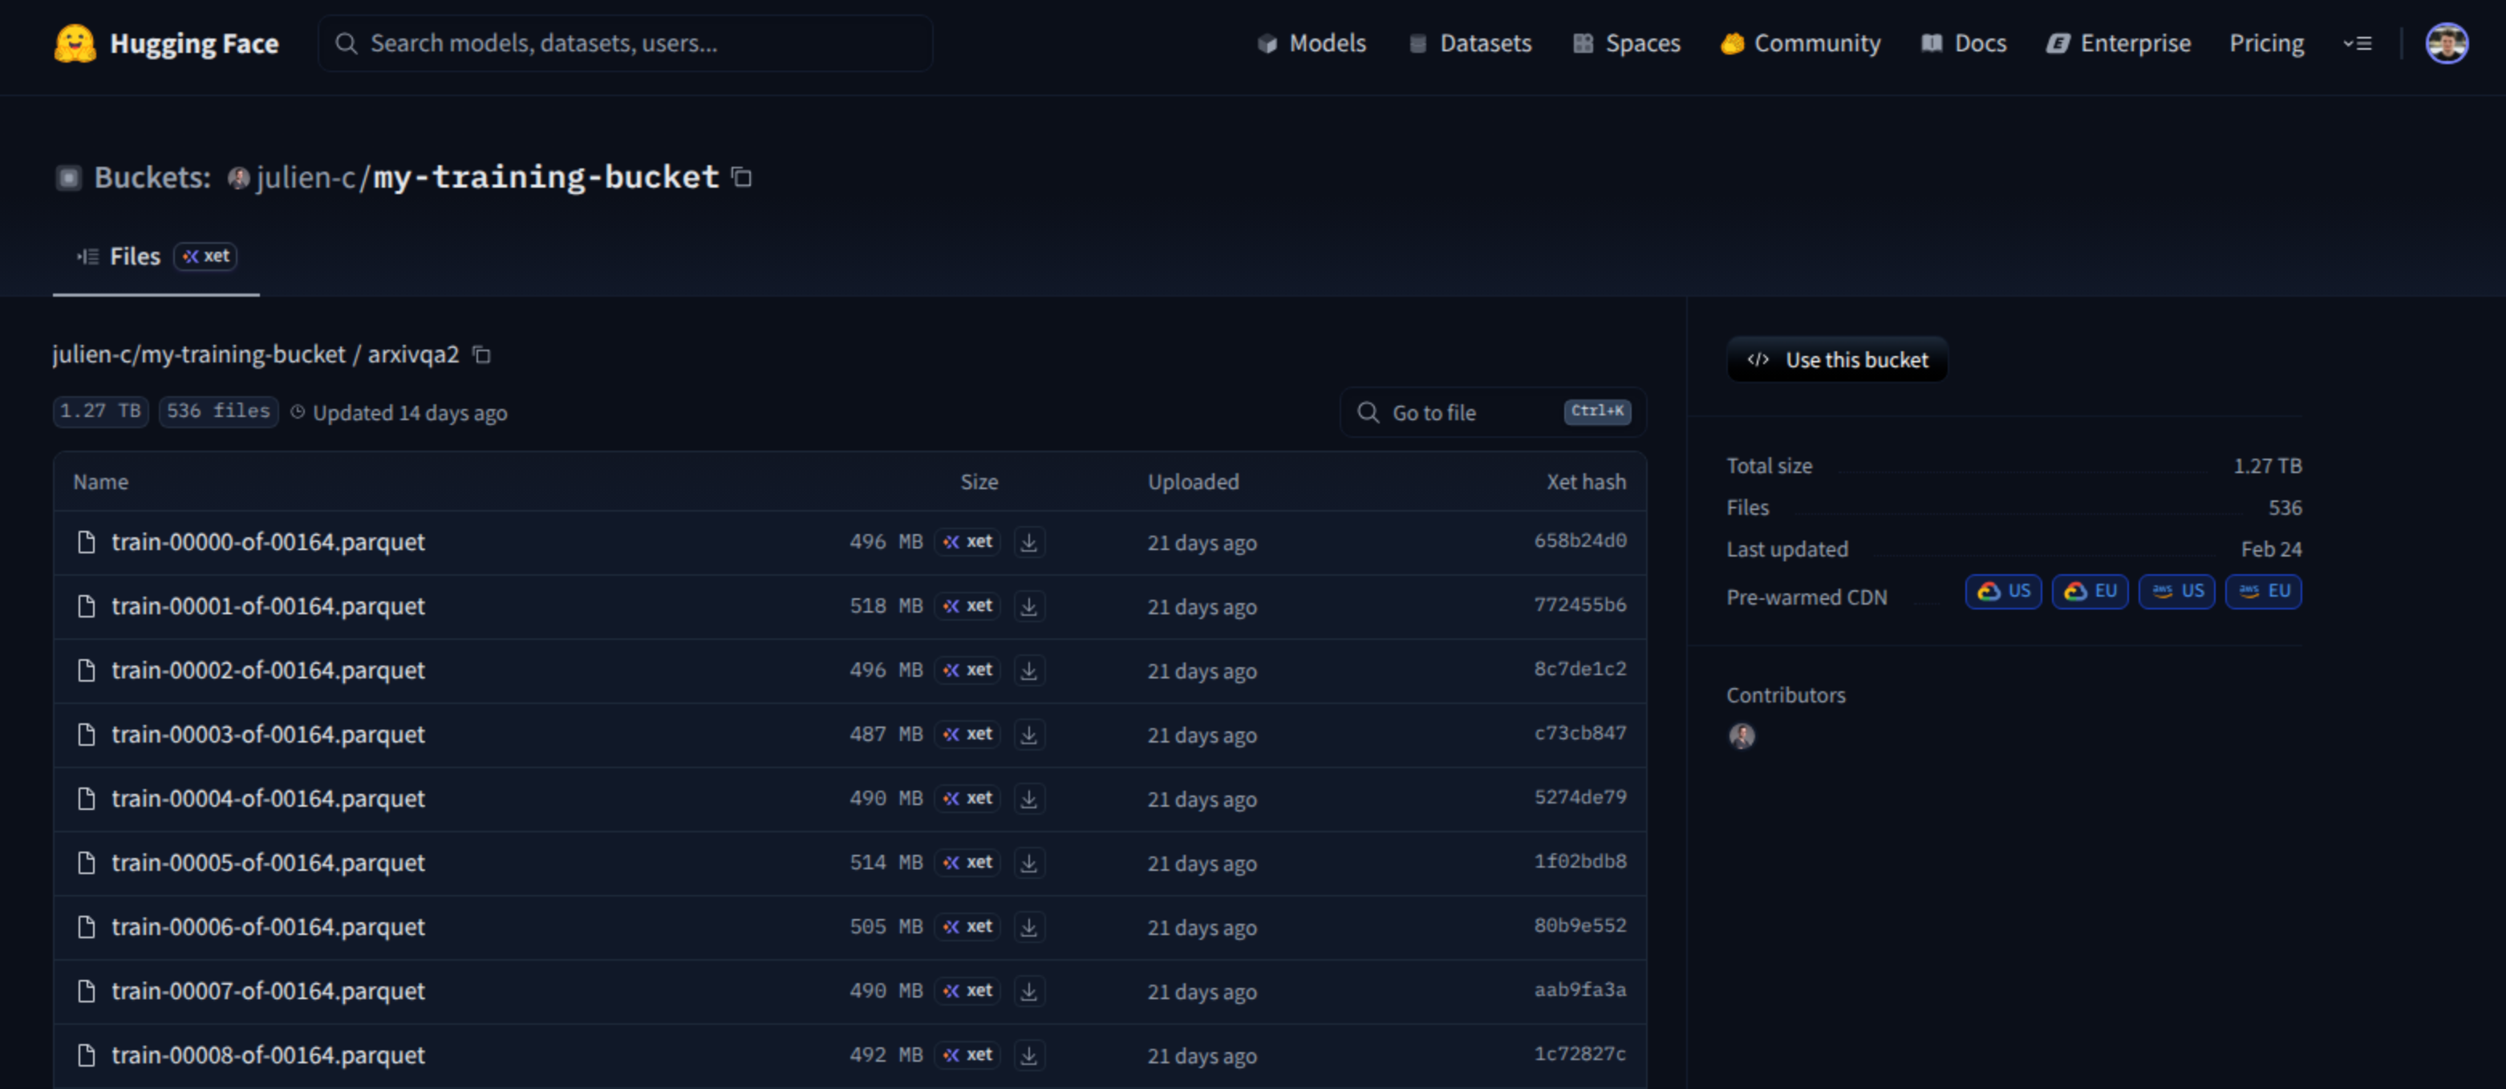2506x1089 pixels.
Task: Download train-00003-of-00164.parquet via download icon
Action: click(1028, 734)
